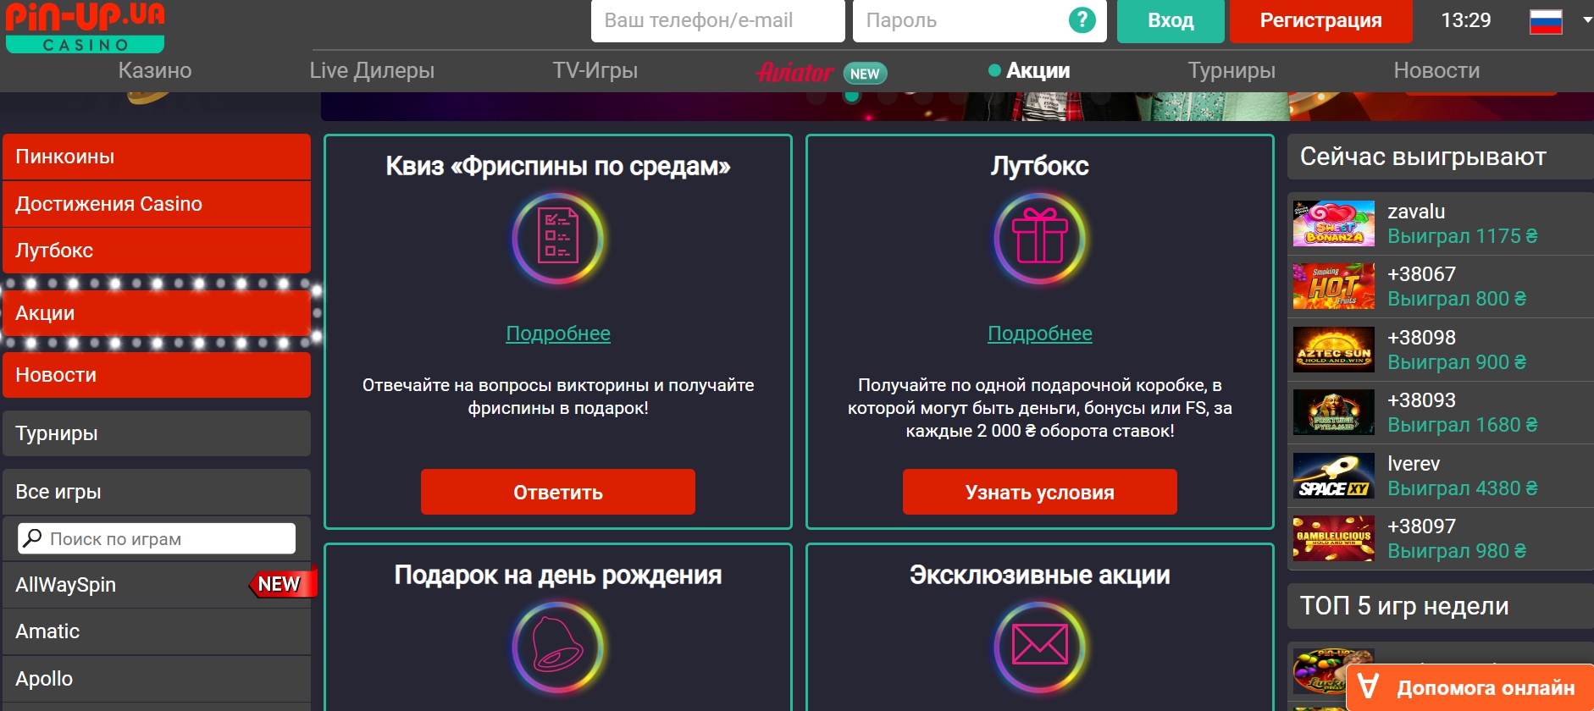Open the Aviator game link

(794, 73)
